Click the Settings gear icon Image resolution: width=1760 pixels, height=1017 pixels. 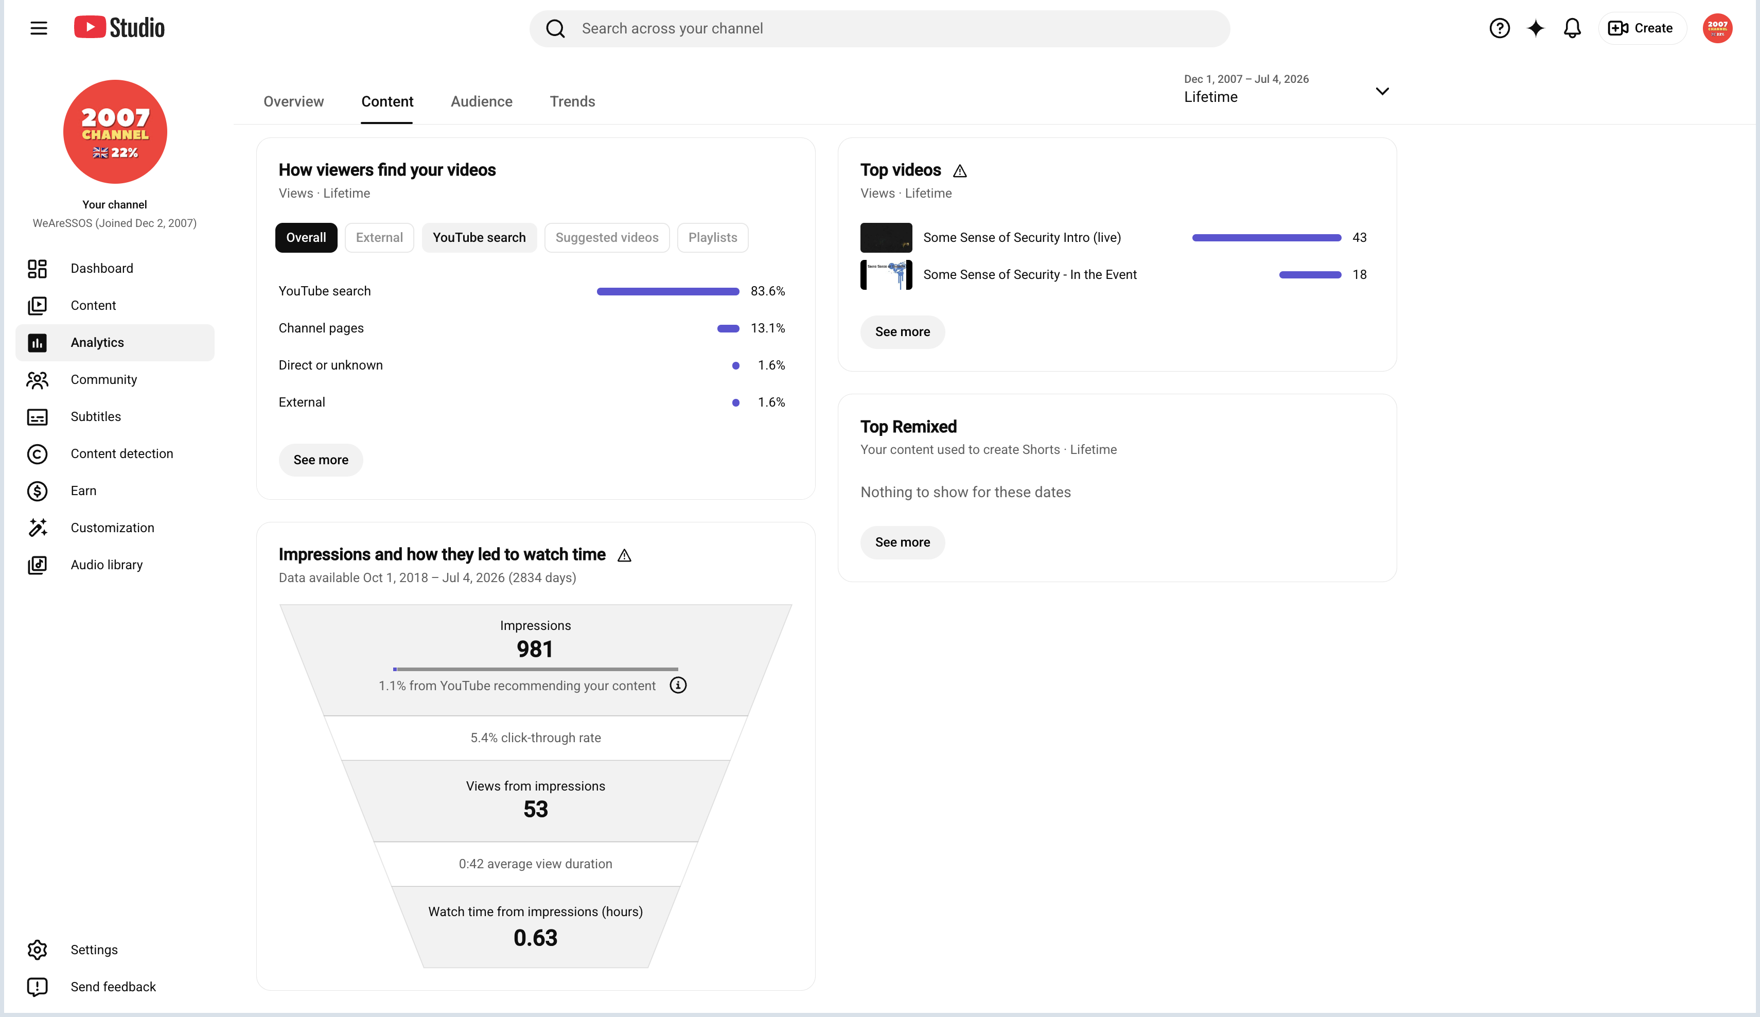[37, 949]
